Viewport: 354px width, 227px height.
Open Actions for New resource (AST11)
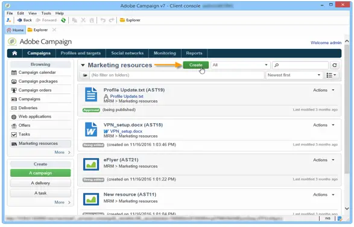click(x=323, y=194)
